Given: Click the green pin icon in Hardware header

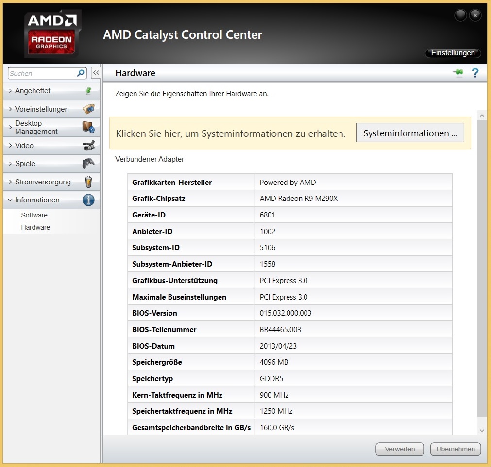Looking at the screenshot, I should click(x=458, y=73).
